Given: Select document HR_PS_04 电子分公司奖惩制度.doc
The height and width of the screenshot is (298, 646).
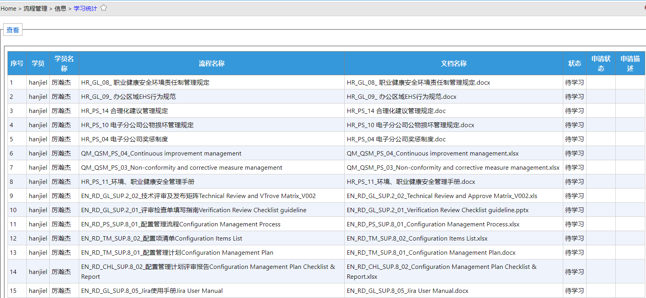Looking at the screenshot, I should coord(396,139).
